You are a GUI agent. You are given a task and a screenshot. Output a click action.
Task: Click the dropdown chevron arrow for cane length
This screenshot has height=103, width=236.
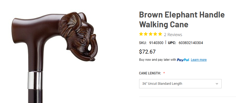(x=217, y=84)
